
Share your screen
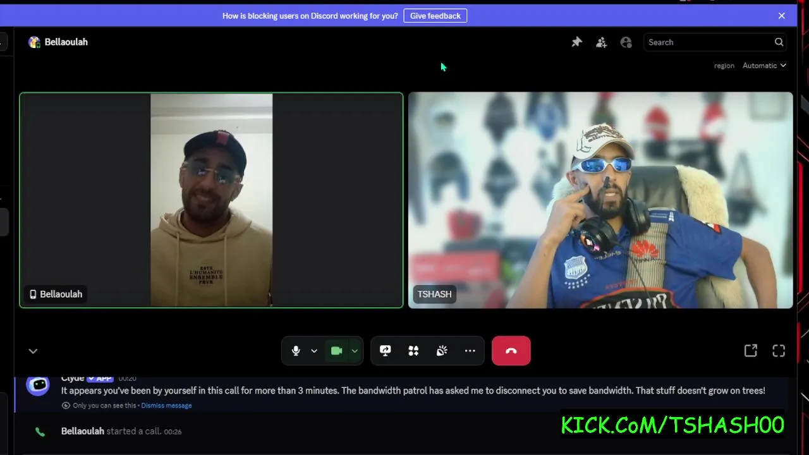(385, 351)
